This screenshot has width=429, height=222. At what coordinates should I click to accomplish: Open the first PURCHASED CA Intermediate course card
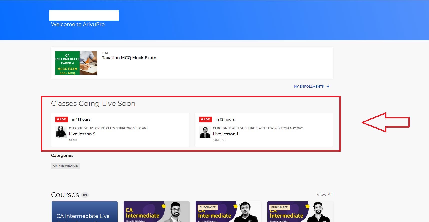tap(228, 212)
